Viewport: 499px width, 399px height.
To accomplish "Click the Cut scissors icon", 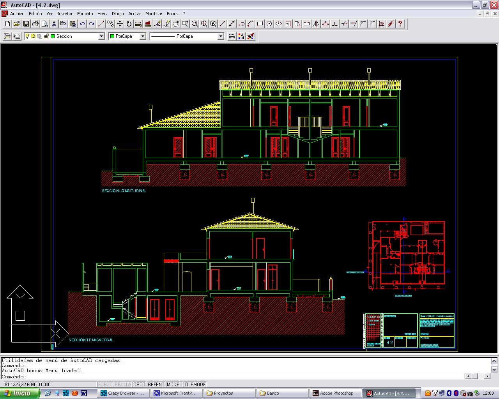I will pos(54,24).
